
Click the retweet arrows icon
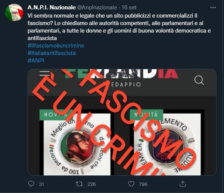pos(79,184)
